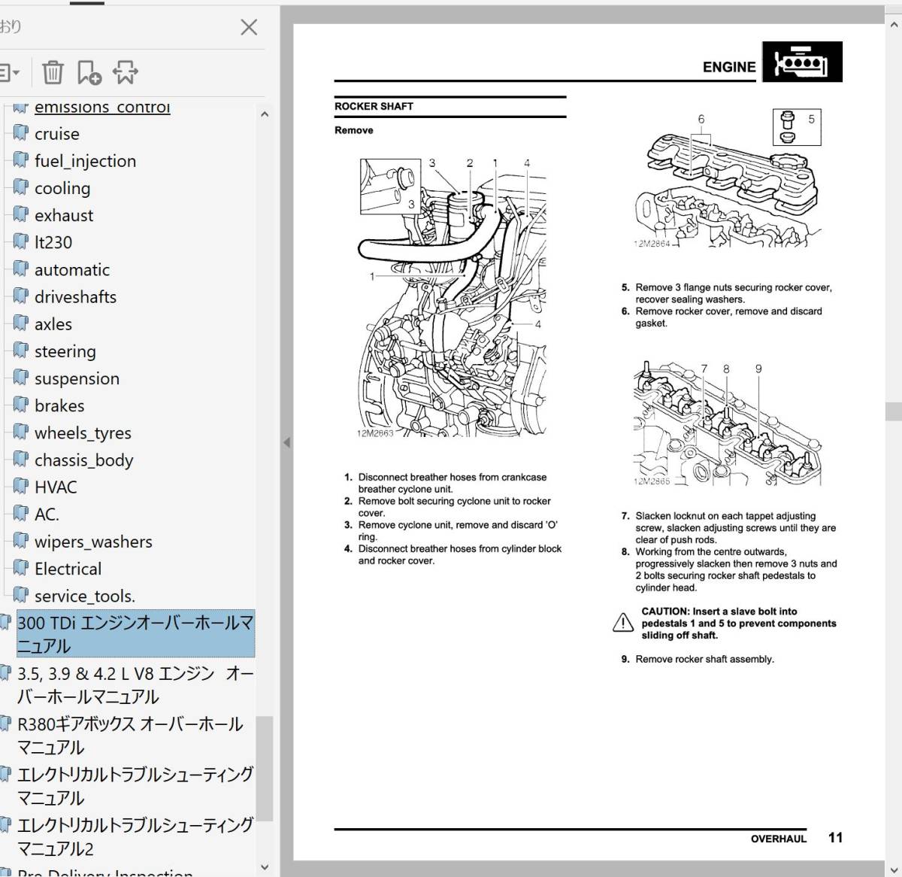Open the emissions_control bookmark
Image resolution: width=902 pixels, height=877 pixels.
click(102, 107)
